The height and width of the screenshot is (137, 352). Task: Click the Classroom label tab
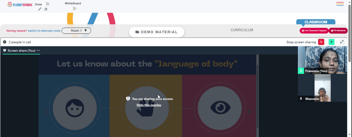click(316, 22)
